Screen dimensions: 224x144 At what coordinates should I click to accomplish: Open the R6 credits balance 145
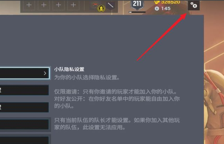pyautogui.click(x=163, y=8)
